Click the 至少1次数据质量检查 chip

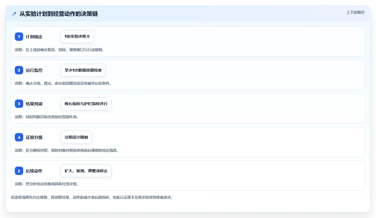click(83, 70)
